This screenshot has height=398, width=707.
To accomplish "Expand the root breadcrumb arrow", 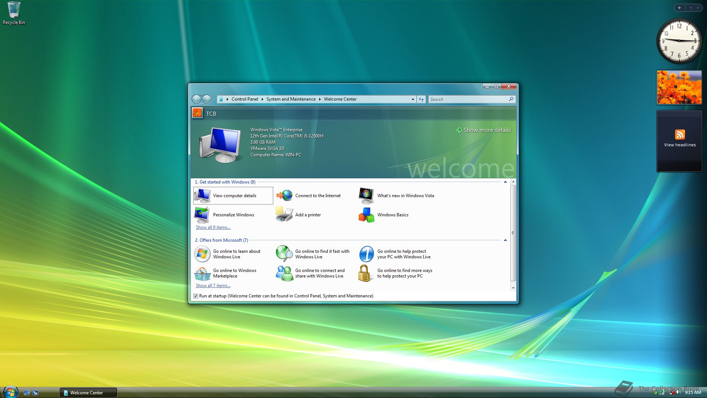I will point(228,99).
